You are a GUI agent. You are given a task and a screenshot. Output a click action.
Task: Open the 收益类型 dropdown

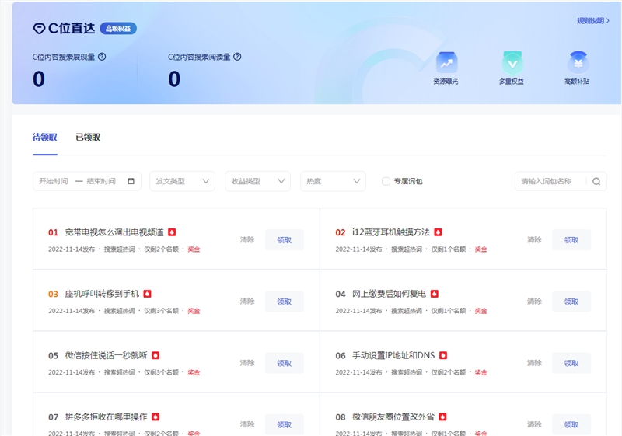coord(257,181)
